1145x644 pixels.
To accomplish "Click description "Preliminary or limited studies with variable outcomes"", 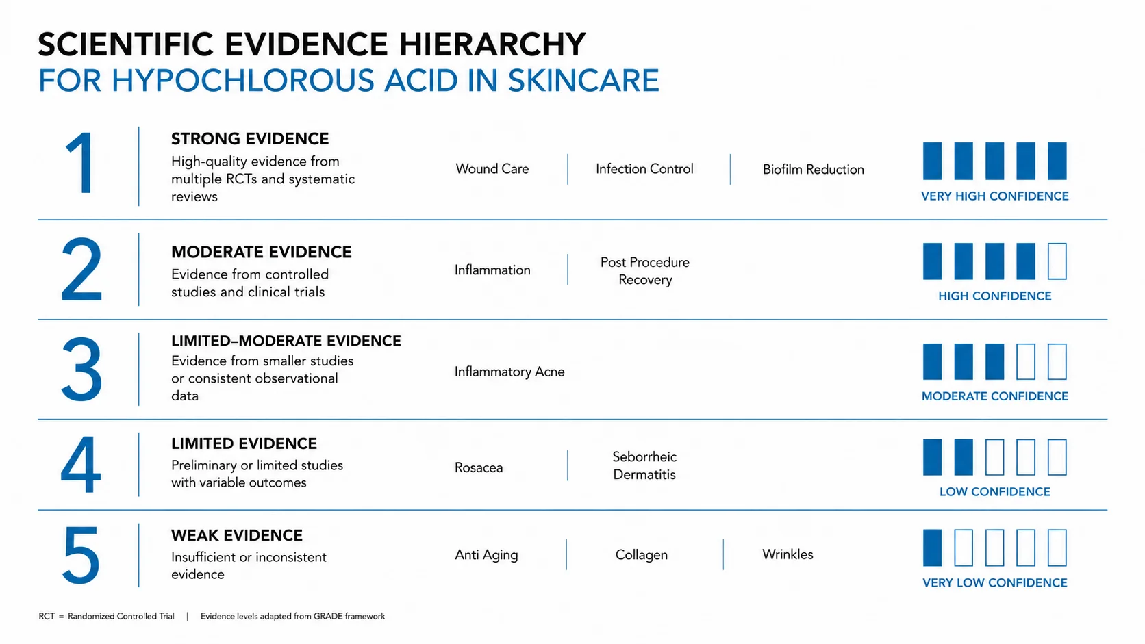I will coord(257,474).
